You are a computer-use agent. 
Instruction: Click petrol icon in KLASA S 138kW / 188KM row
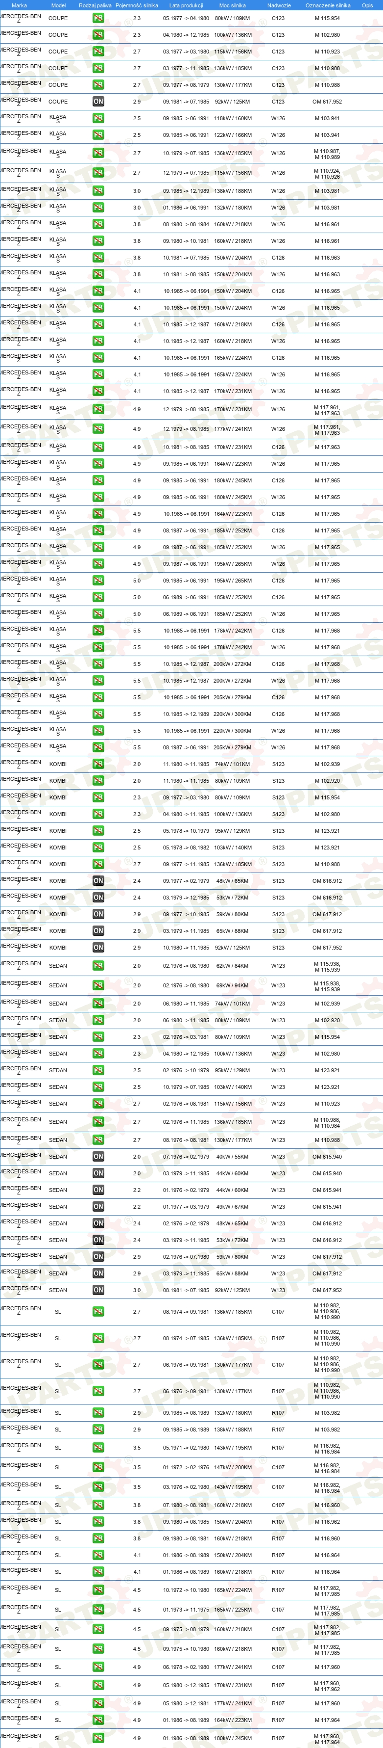pos(98,191)
